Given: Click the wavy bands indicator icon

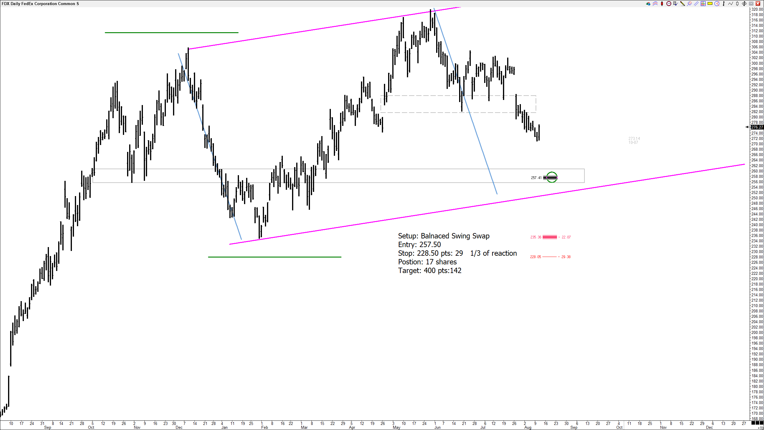Looking at the screenshot, I should [655, 4].
